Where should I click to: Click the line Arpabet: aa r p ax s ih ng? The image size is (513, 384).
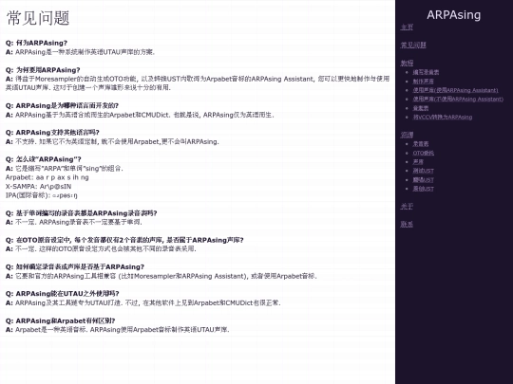coord(47,177)
